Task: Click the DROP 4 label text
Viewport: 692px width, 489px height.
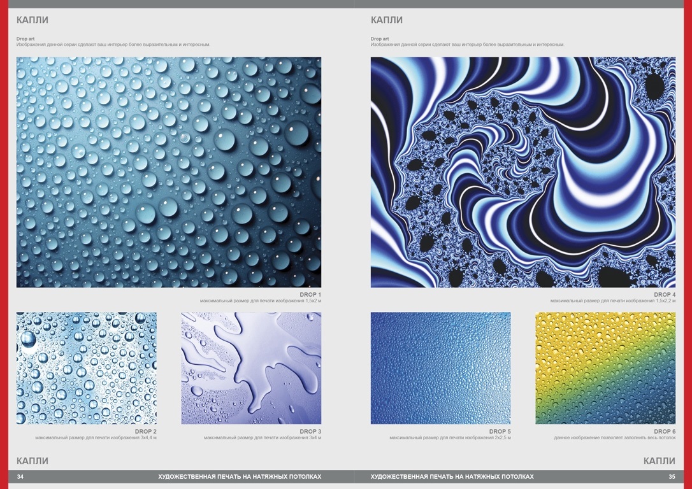Action: 665,294
